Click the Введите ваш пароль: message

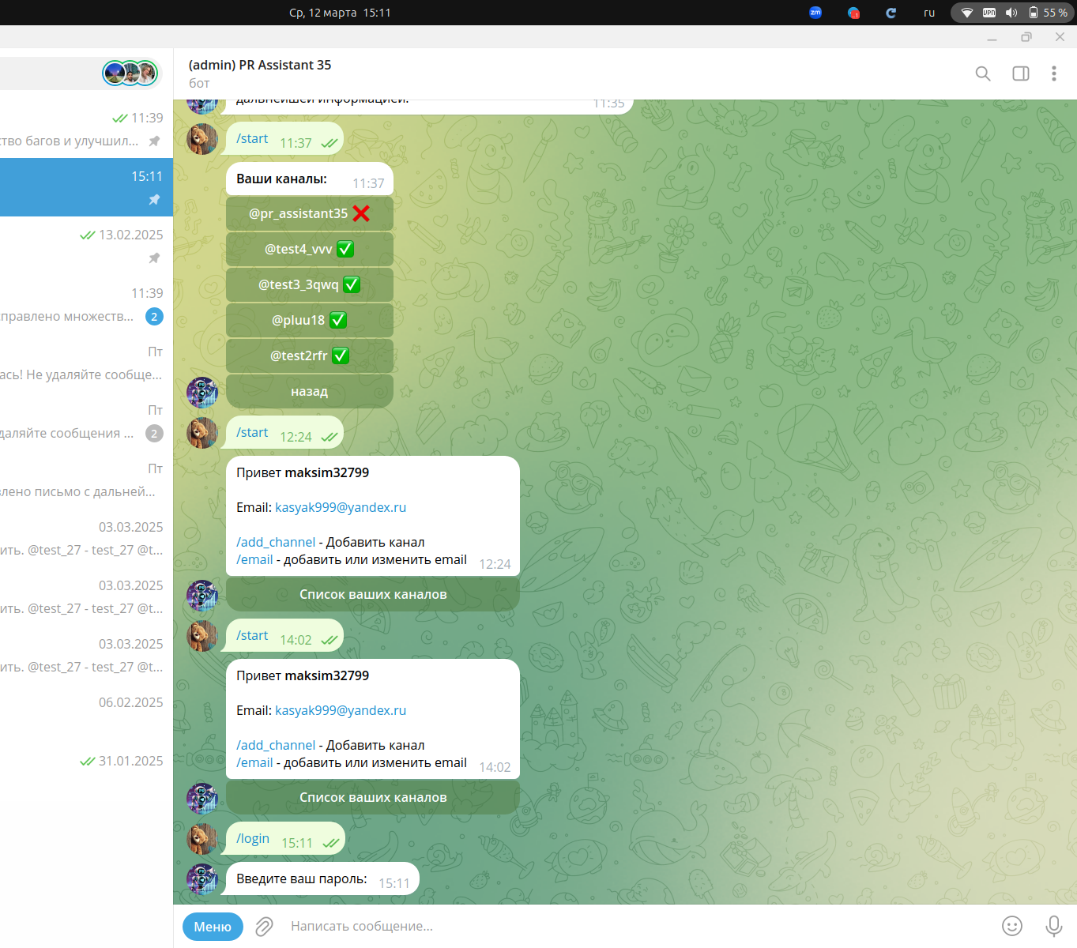pyautogui.click(x=322, y=878)
